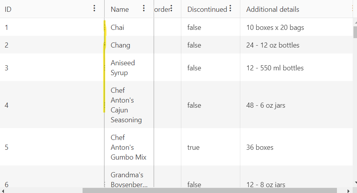Click the horizontal scrollbar left arrow
This screenshot has width=357, height=193.
point(2,191)
